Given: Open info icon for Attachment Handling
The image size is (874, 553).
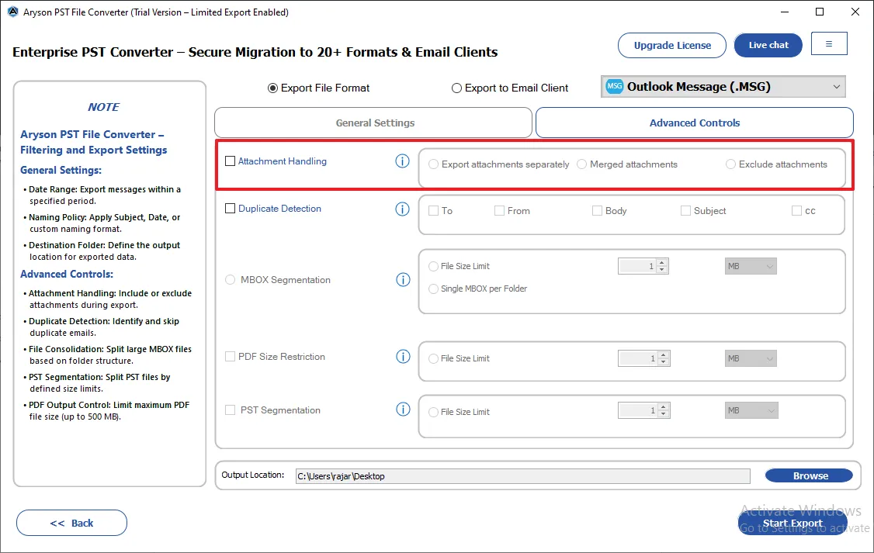Looking at the screenshot, I should tap(402, 161).
